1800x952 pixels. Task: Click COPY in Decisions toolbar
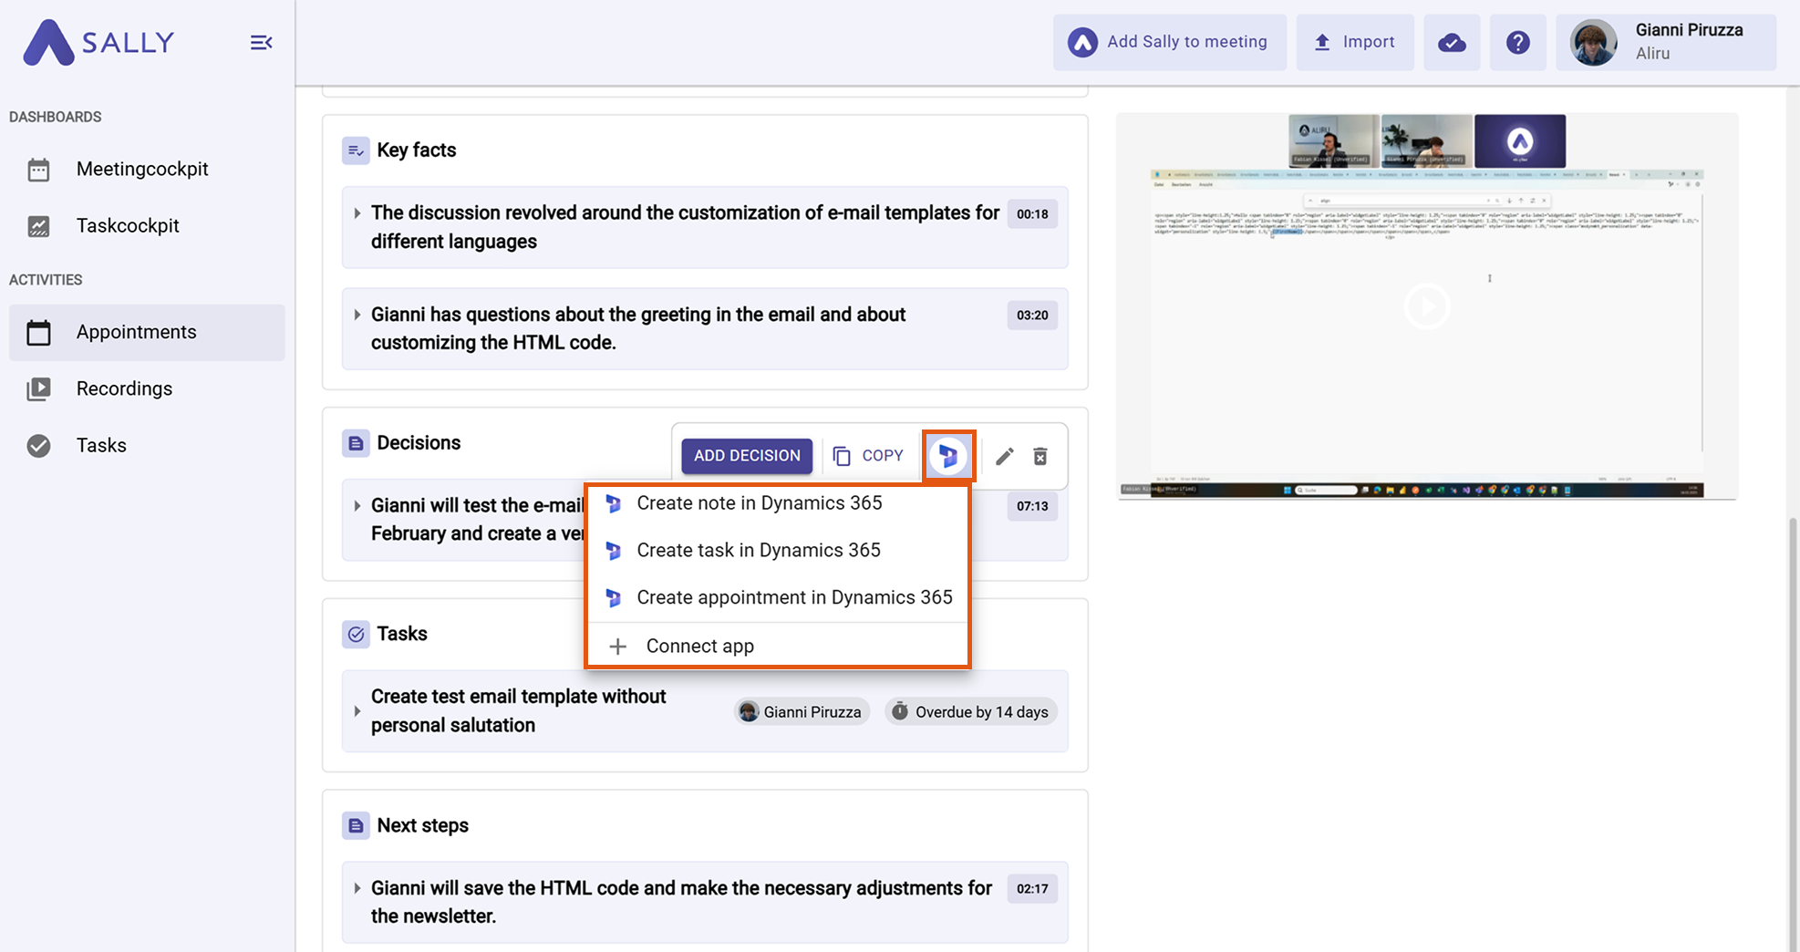[868, 455]
